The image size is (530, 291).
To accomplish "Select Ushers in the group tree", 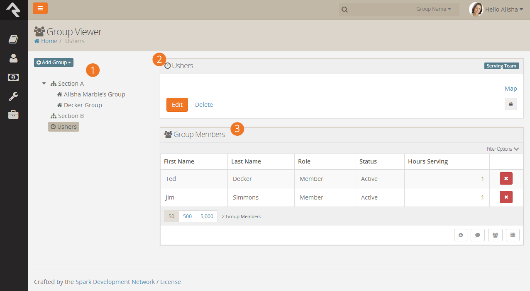I will click(64, 127).
